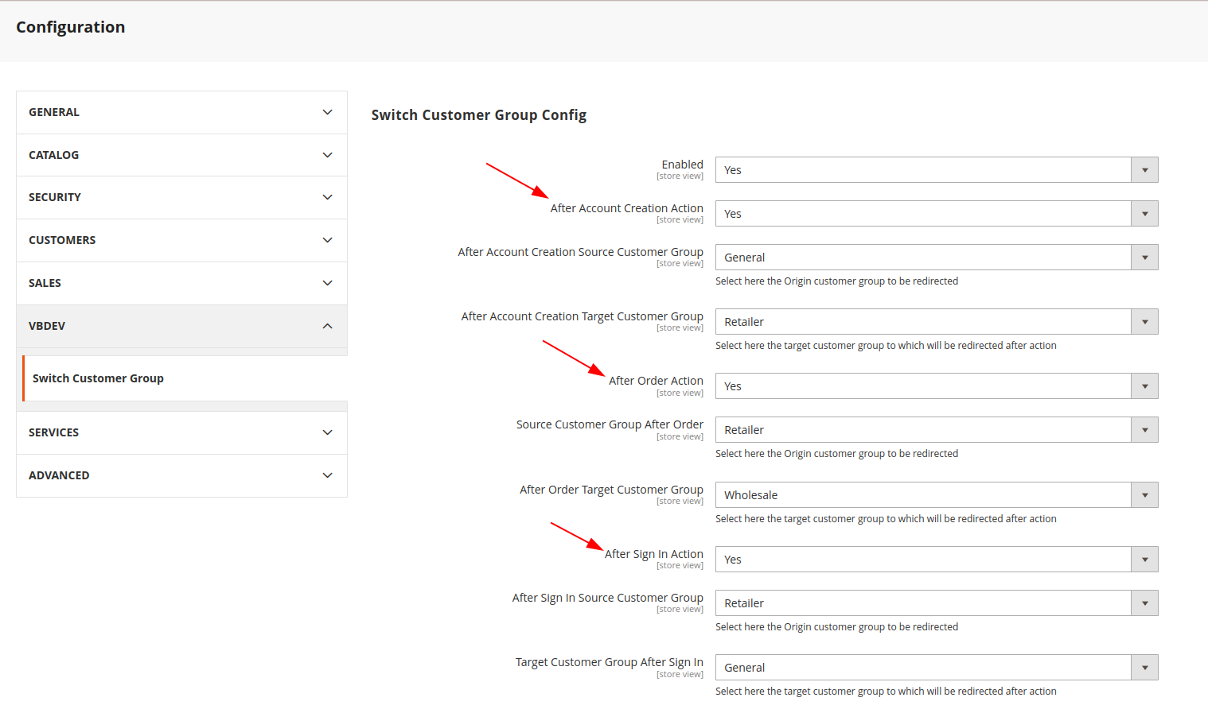Open Target Customer Group After Sign In dropdown
This screenshot has height=713, width=1208.
tap(936, 668)
